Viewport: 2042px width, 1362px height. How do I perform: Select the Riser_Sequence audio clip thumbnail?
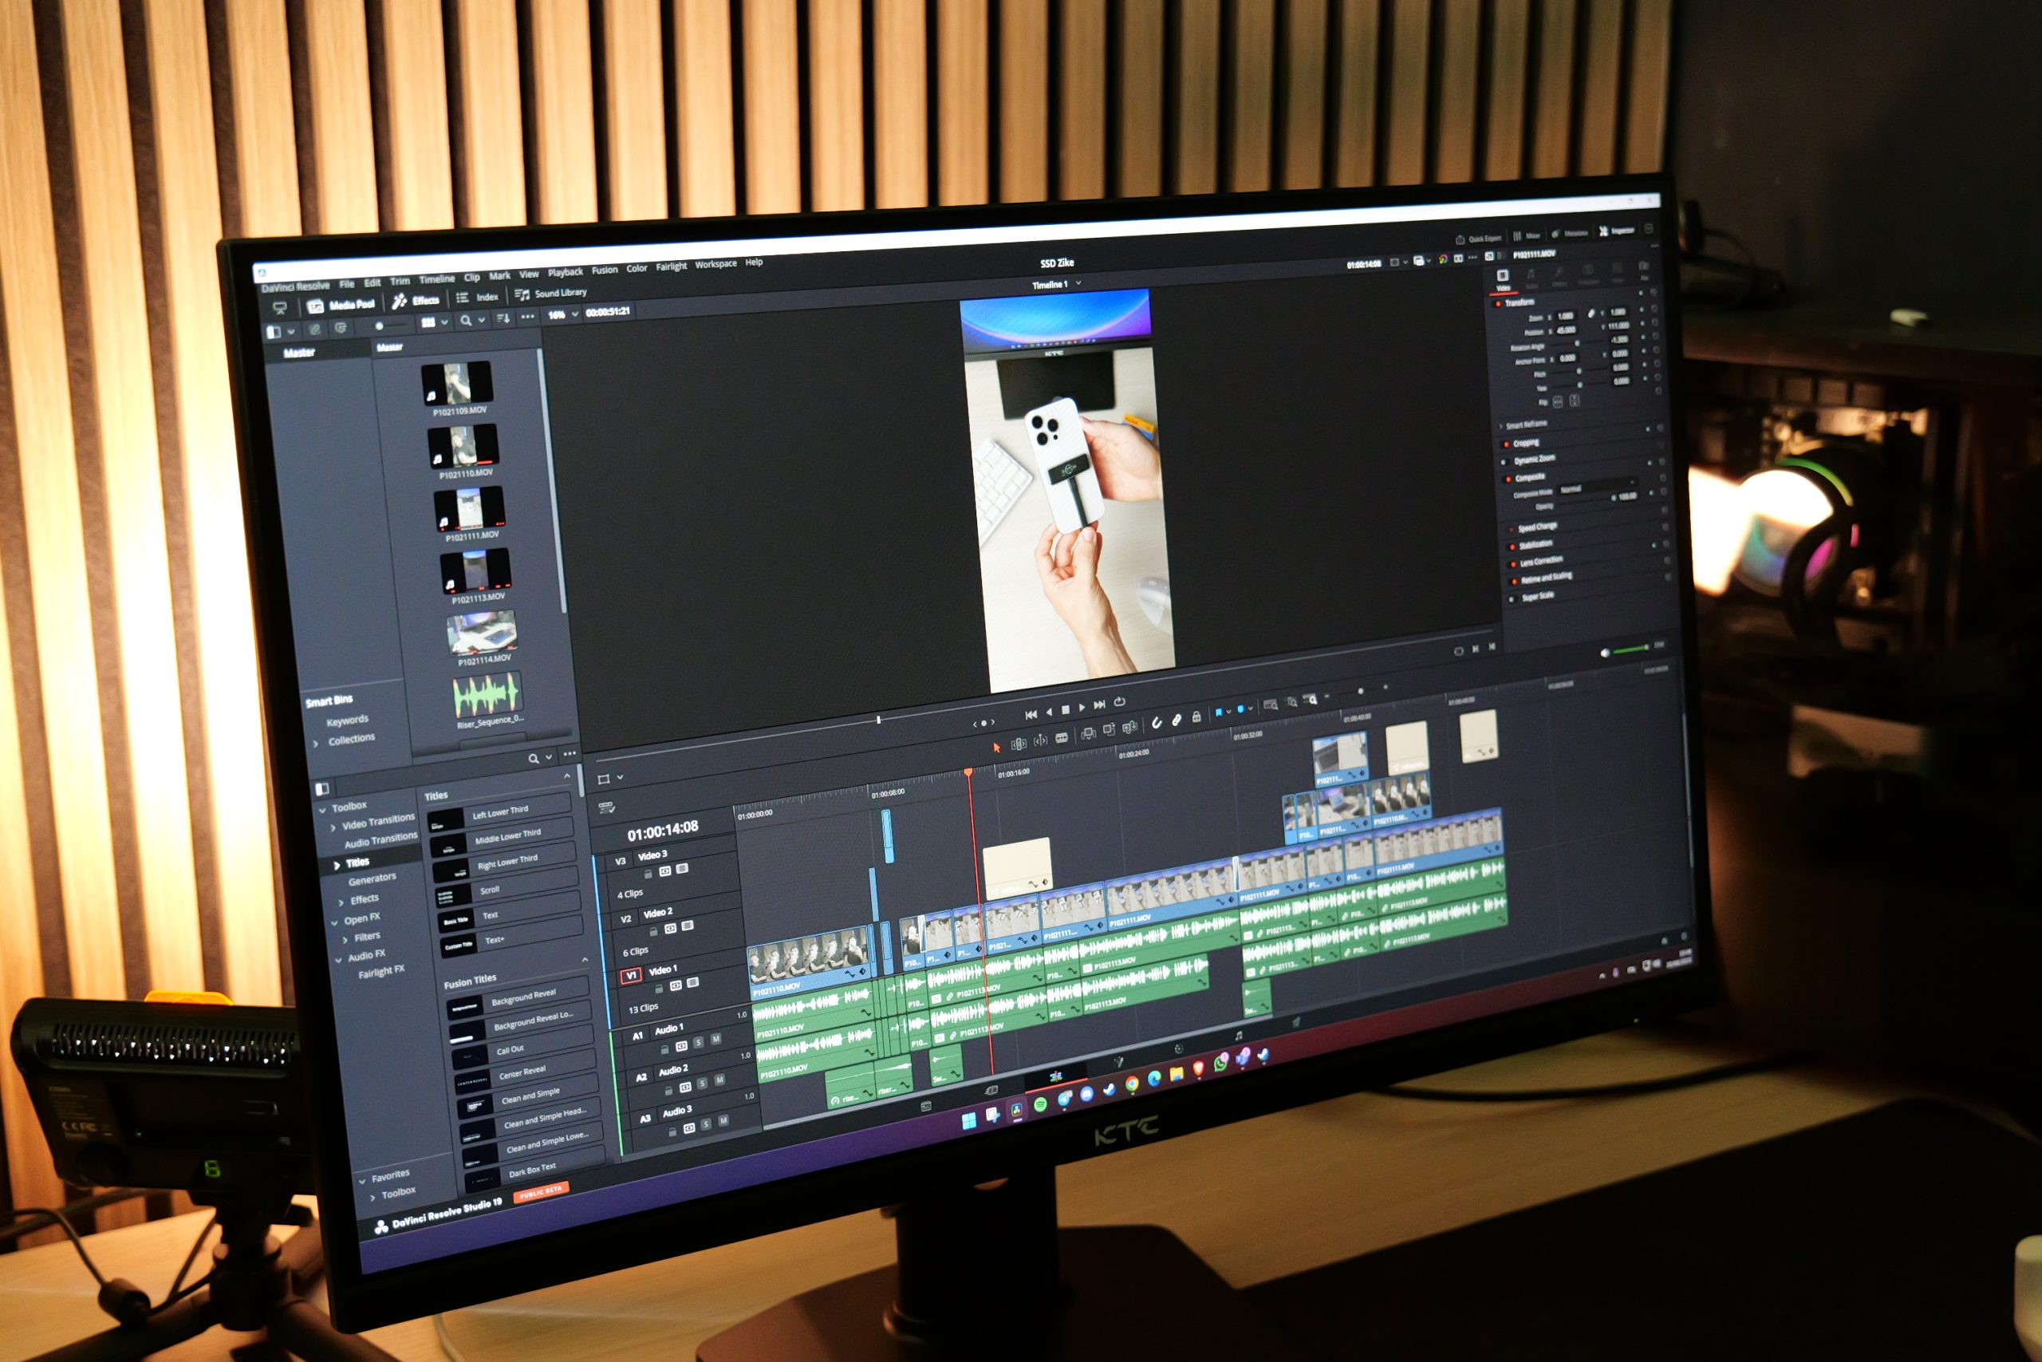point(487,694)
